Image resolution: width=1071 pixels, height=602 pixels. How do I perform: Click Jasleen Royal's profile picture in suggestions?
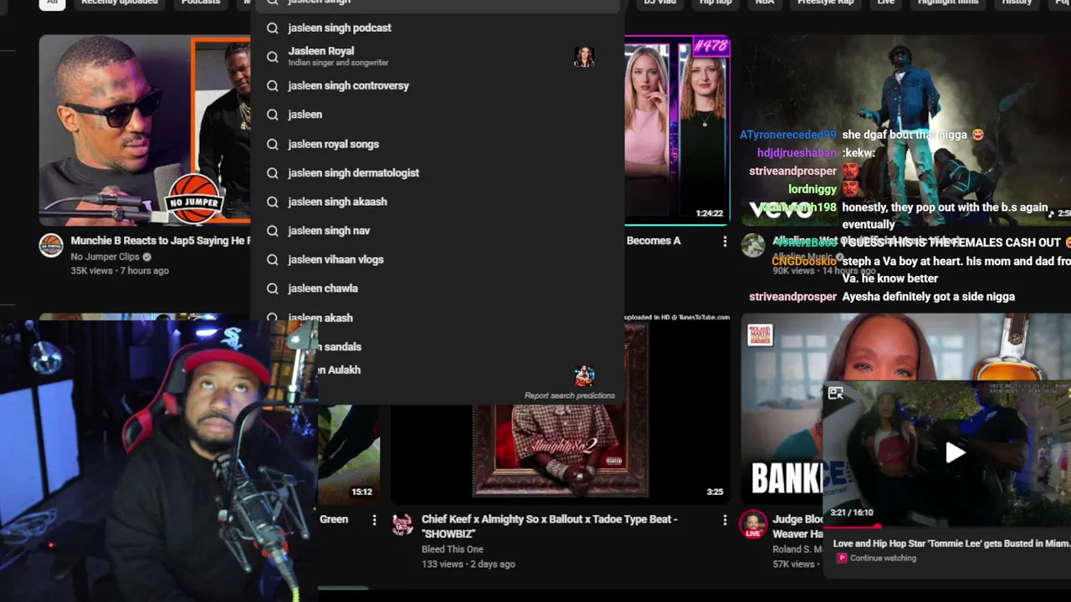pos(584,57)
